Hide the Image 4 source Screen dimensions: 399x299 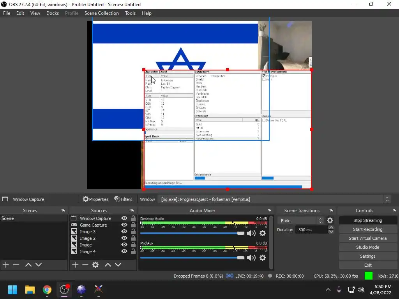tap(124, 251)
